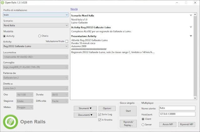This screenshot has height=132, width=200.
Task: Click the text 'Luino-Gallarate'
Action: click(x=79, y=22)
